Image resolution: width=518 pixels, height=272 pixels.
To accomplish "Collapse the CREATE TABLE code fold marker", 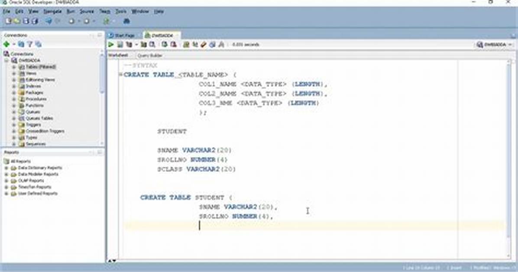I will tap(121, 74).
